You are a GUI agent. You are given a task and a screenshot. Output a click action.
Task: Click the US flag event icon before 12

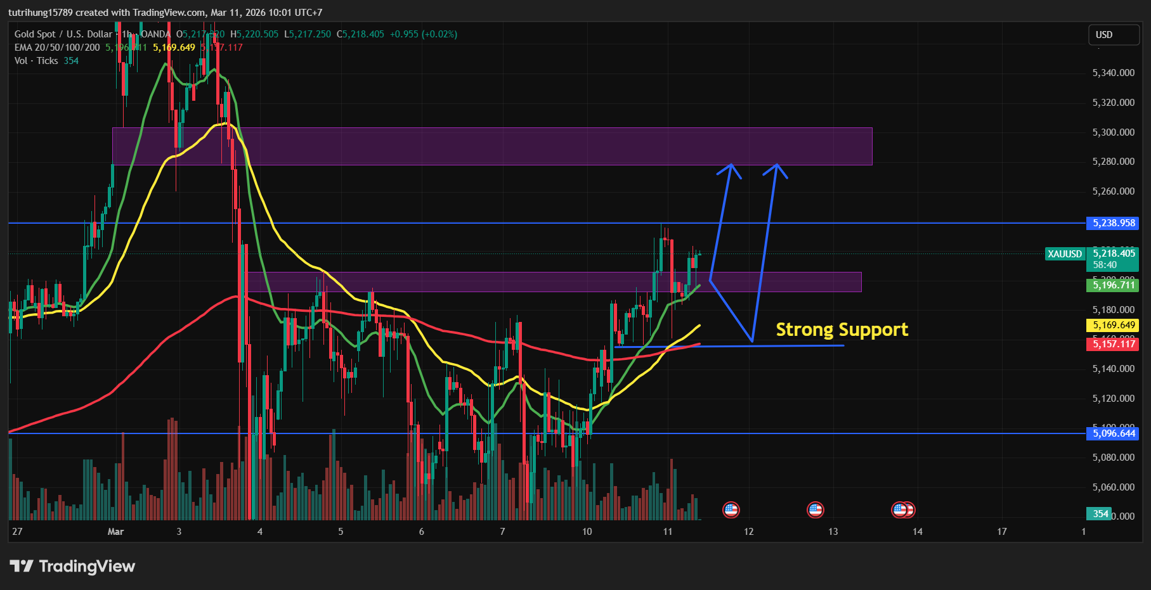click(x=731, y=510)
